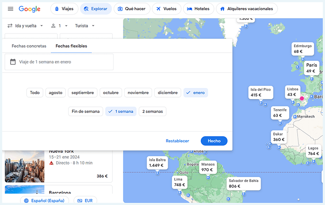
Task: Go to Google home via logo
Action: 30,9
